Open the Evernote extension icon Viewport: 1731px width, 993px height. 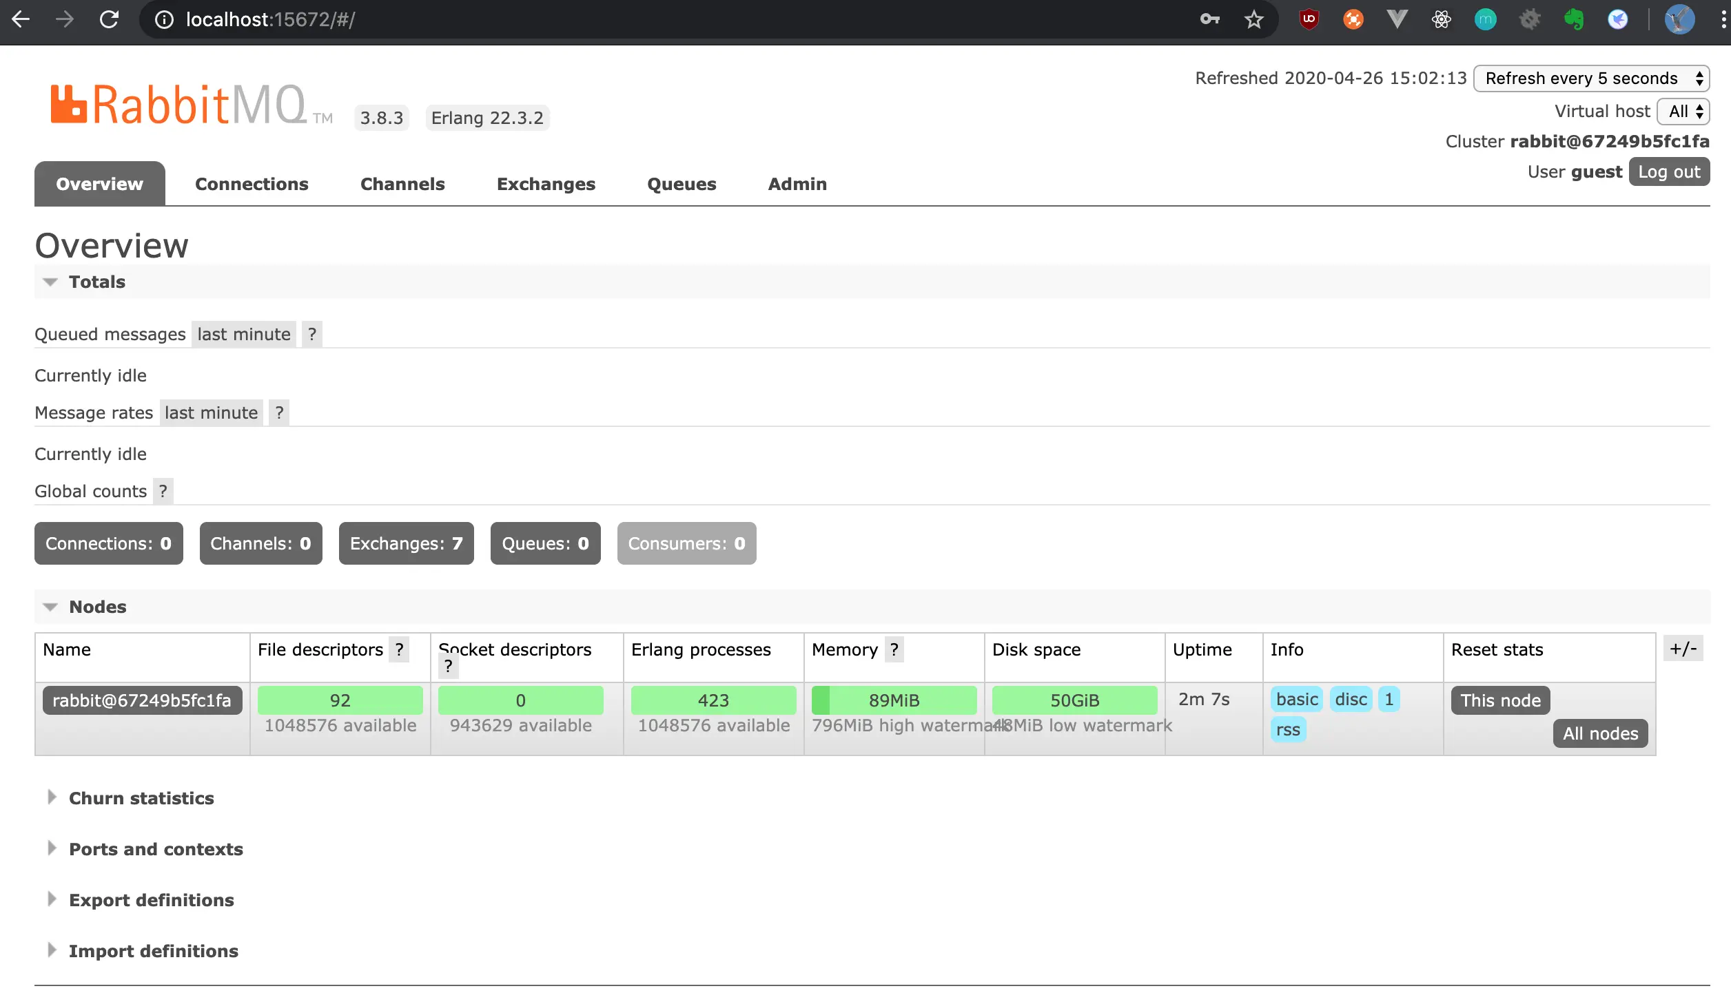point(1573,19)
